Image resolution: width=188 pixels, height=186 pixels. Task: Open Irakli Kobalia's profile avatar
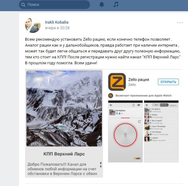pos(33,25)
